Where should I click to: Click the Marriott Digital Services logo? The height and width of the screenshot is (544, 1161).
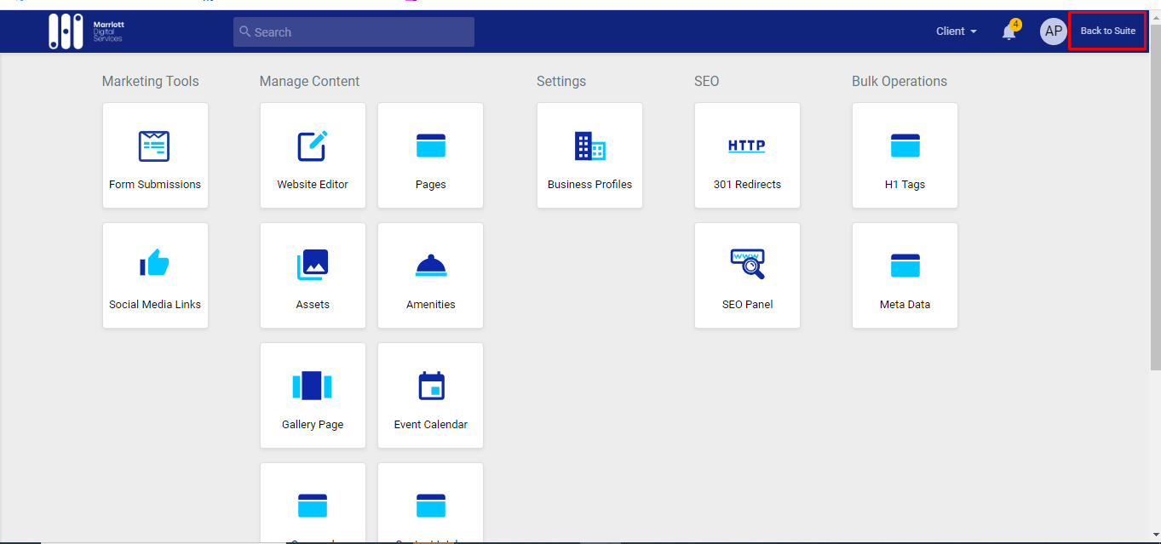86,31
